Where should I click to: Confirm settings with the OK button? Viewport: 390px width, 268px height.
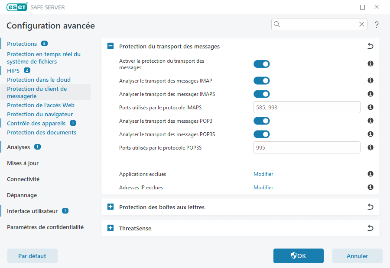coord(298,255)
